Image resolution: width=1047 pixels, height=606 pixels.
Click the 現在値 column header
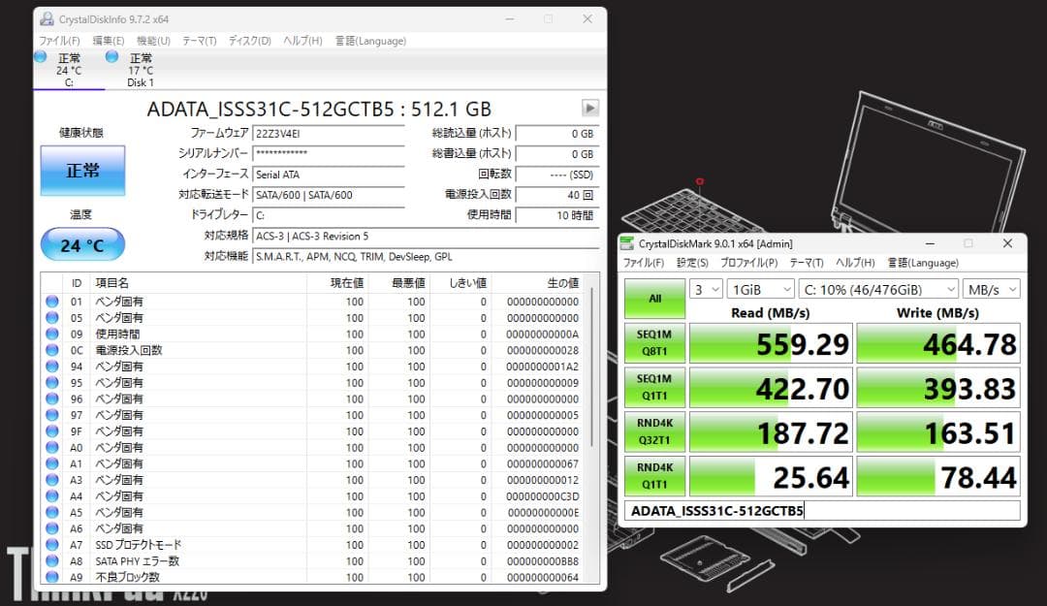click(x=338, y=283)
